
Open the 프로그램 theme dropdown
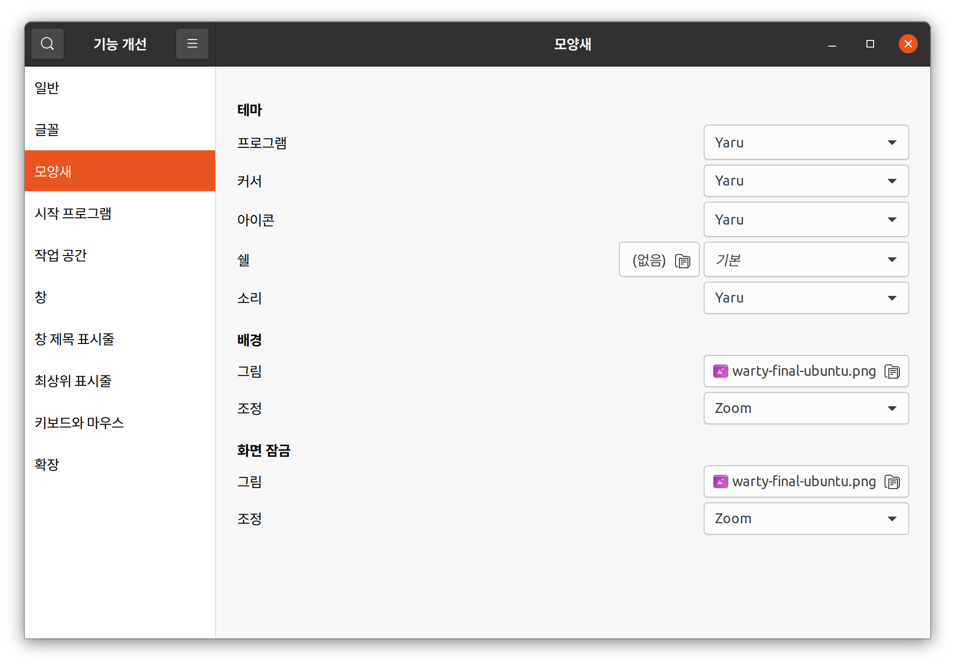806,142
